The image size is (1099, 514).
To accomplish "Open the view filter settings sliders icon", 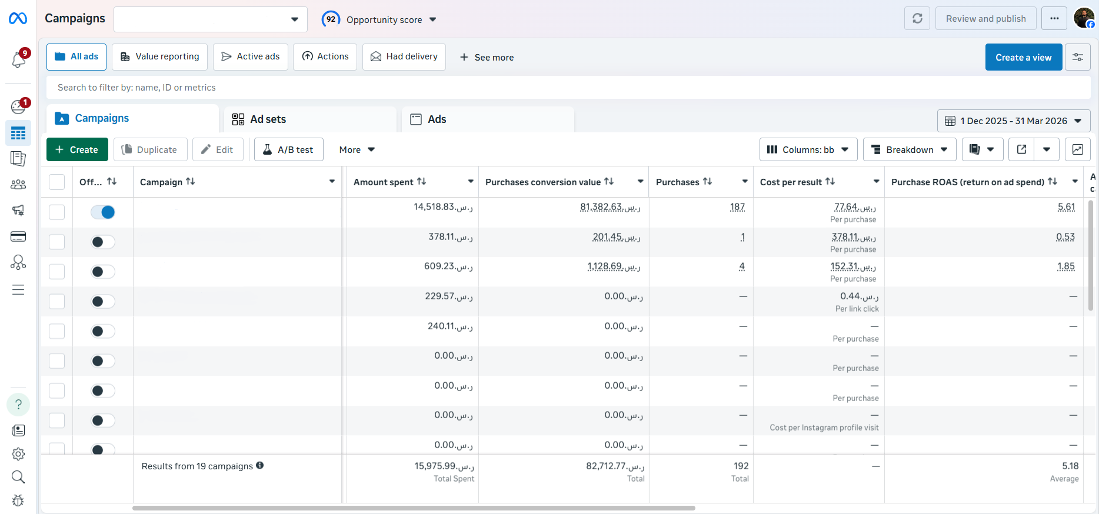I will pyautogui.click(x=1078, y=57).
